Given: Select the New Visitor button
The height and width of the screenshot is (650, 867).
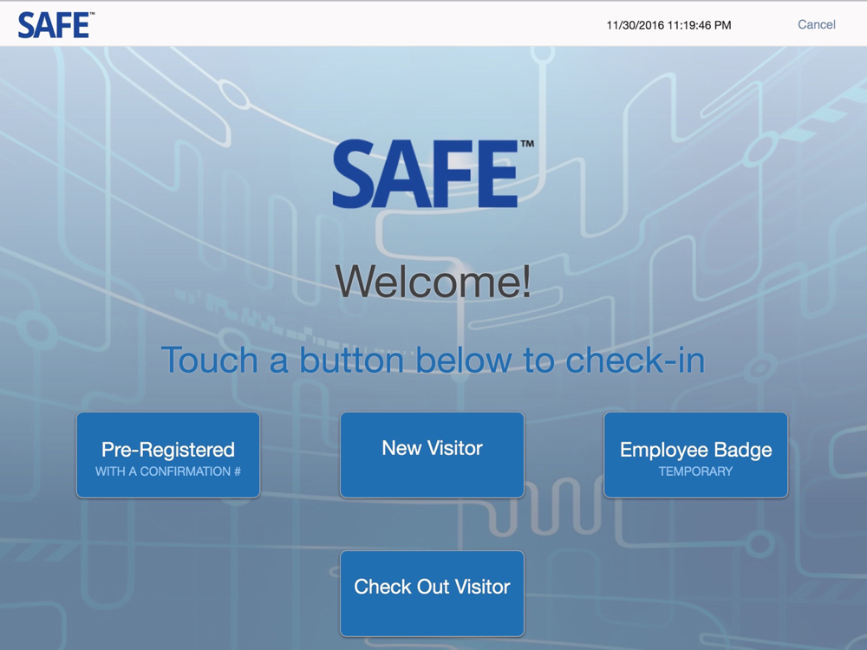Looking at the screenshot, I should click(432, 455).
